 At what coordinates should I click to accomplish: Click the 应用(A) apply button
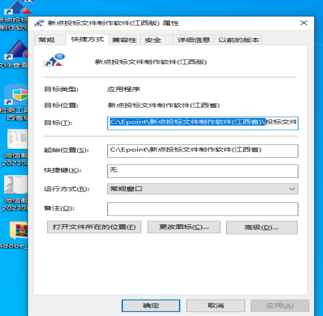tap(280, 306)
